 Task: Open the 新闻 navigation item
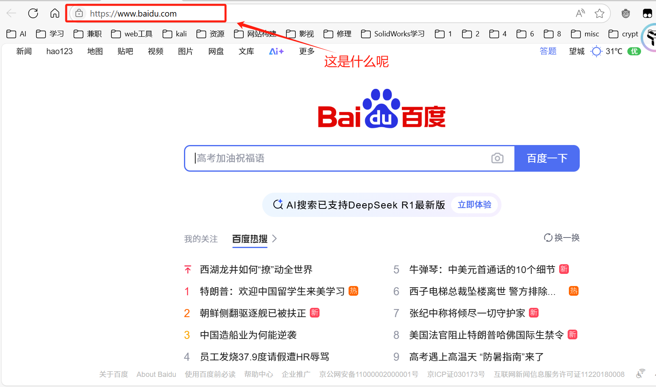click(x=24, y=51)
